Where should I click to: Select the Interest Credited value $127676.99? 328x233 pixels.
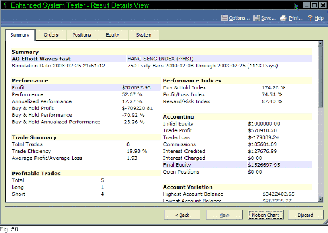point(262,151)
